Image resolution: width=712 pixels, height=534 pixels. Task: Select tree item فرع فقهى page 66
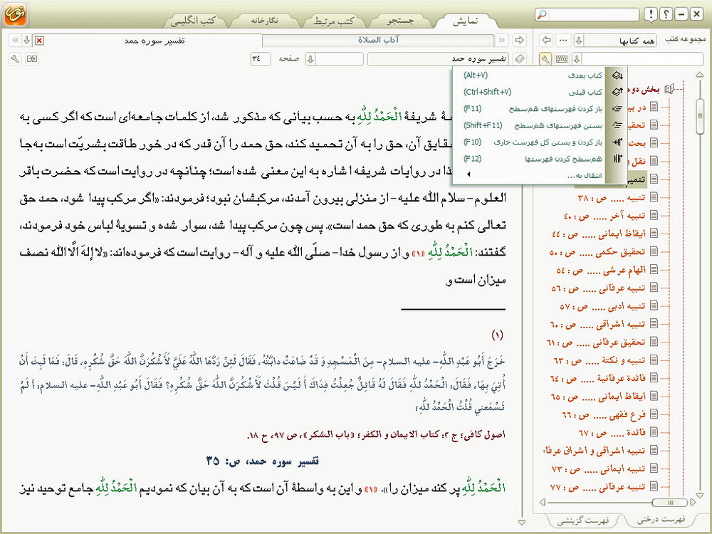point(604,414)
